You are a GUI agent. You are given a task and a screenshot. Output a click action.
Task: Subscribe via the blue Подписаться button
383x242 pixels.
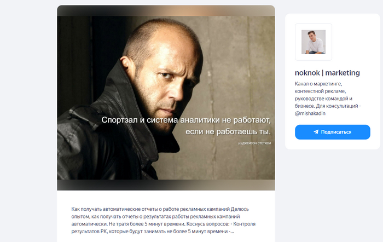pyautogui.click(x=333, y=132)
